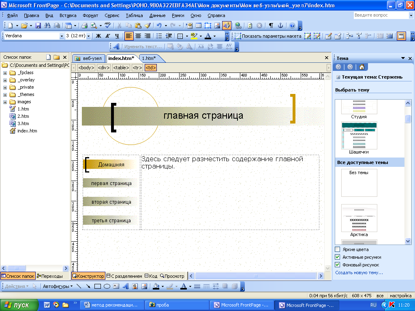Toggle Bold formatting (Ж)
This screenshot has height=311, width=415.
[98, 36]
